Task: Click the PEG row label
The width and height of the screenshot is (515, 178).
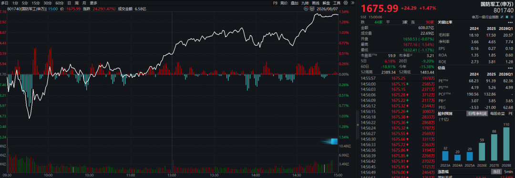Action: (442, 108)
